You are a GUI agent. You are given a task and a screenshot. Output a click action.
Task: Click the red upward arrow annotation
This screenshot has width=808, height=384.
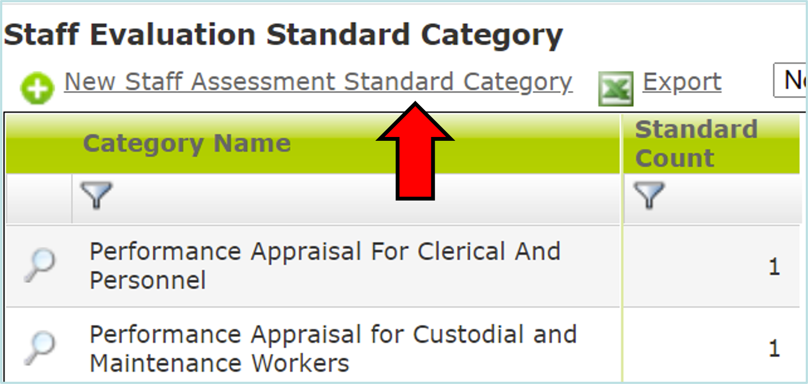[415, 151]
